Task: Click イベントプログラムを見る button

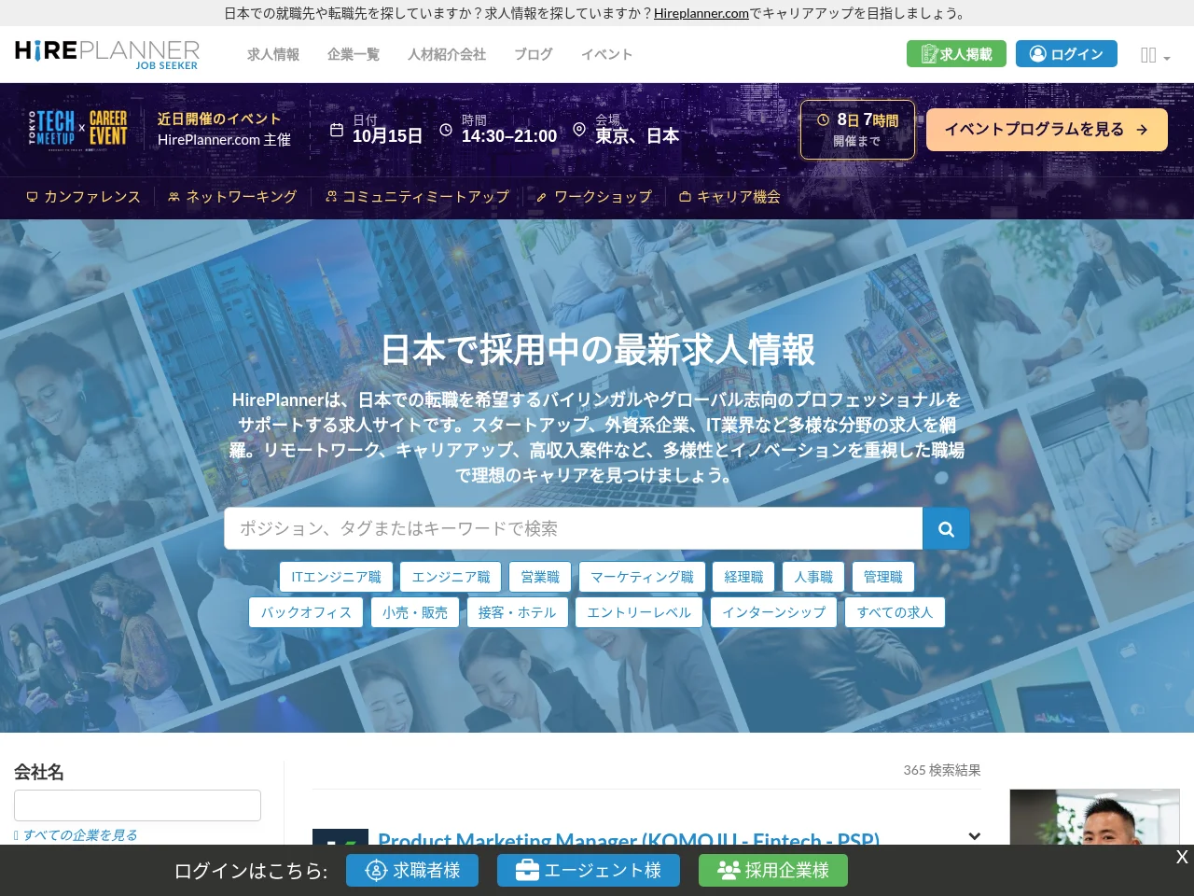Action: 1047,130
